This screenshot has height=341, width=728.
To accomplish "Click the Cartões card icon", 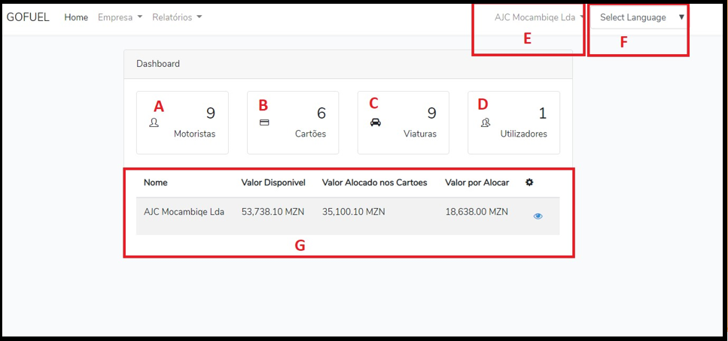I will [264, 122].
